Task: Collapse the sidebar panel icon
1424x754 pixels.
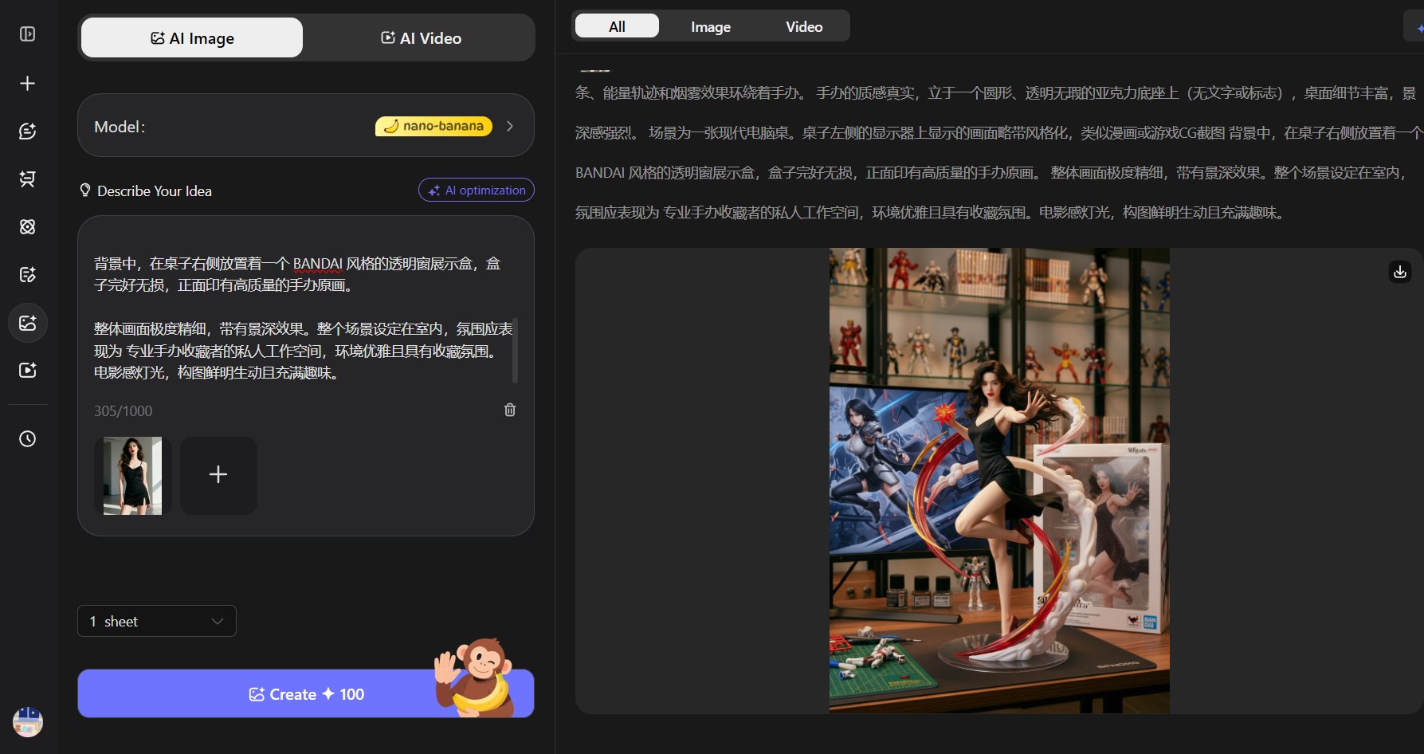Action: 27,34
